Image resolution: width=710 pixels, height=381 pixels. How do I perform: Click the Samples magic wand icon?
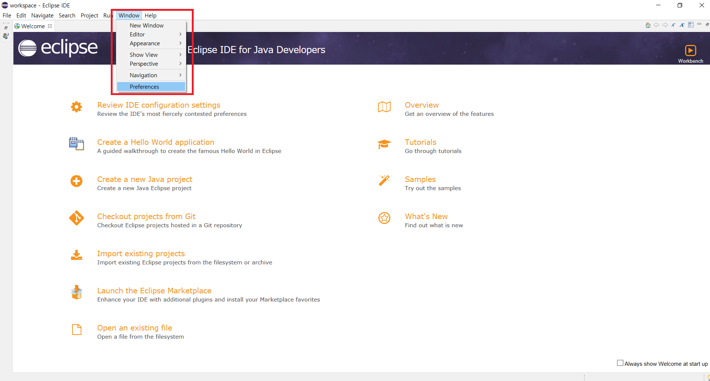click(384, 180)
